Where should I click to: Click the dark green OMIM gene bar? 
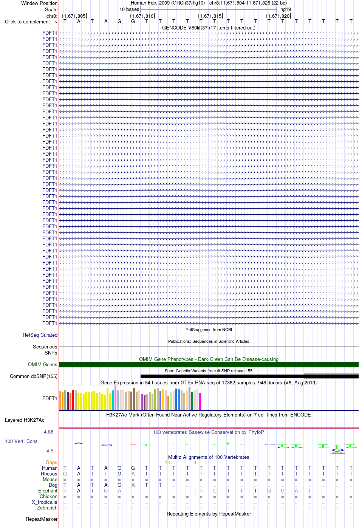(x=209, y=364)
